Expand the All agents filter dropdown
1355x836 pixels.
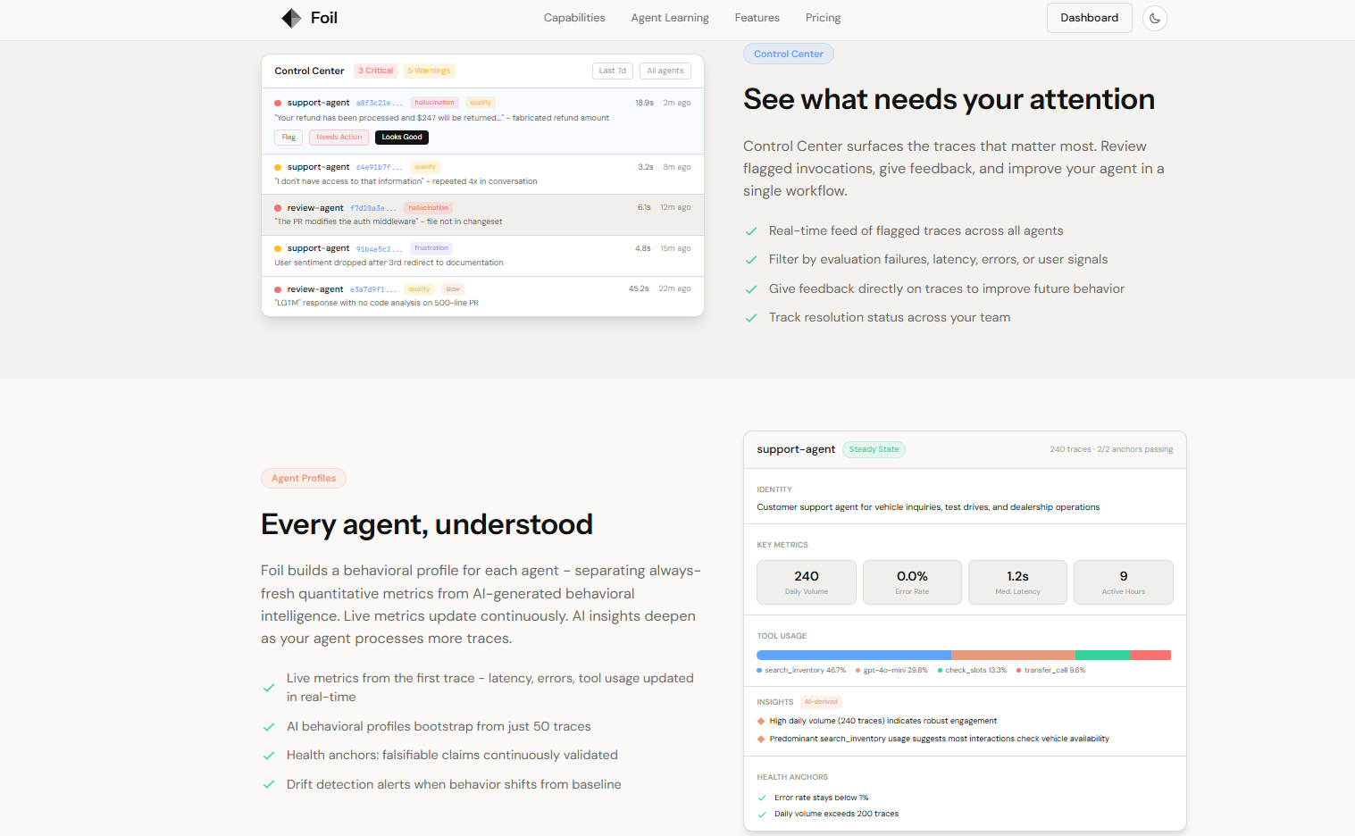click(x=665, y=71)
